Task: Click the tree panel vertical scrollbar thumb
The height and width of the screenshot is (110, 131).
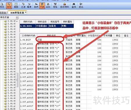Action: pyautogui.click(x=17, y=80)
